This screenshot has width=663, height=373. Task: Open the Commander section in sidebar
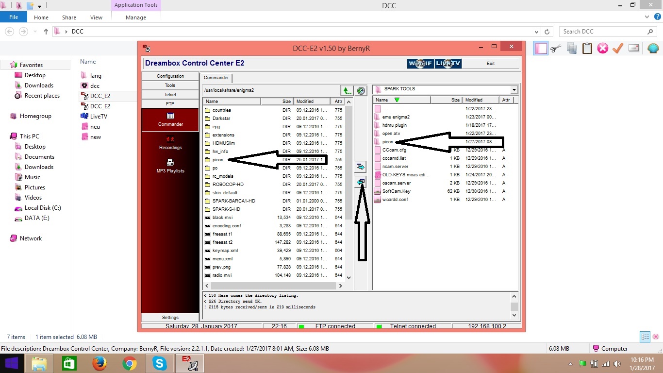(170, 119)
